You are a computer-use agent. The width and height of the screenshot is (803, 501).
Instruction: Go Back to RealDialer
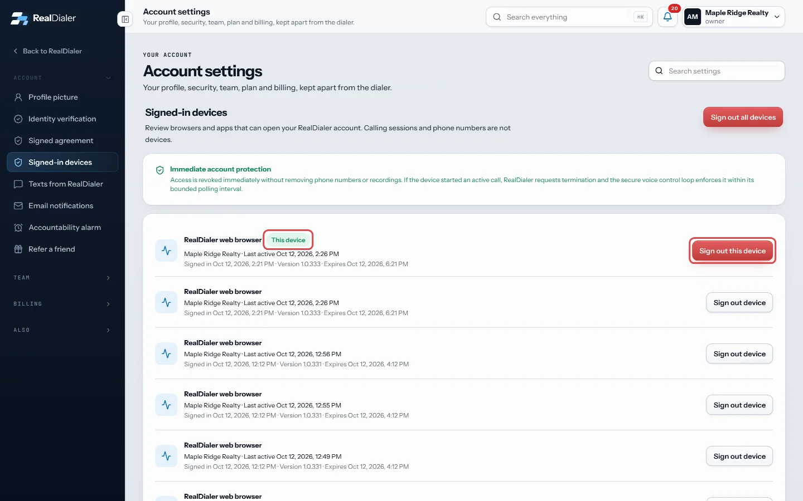point(48,51)
